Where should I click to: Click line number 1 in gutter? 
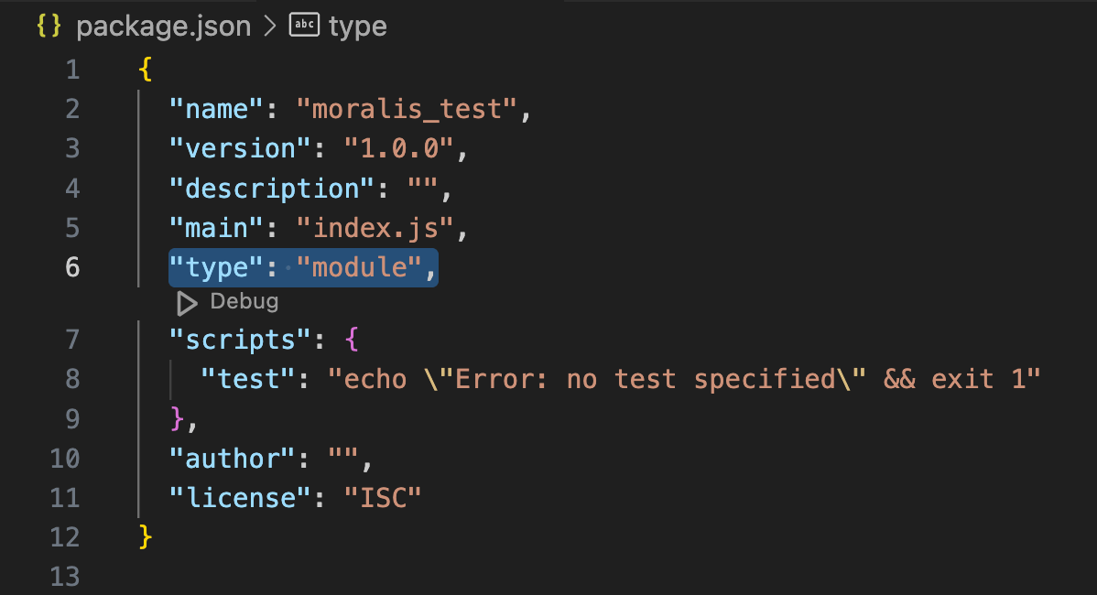[x=71, y=70]
